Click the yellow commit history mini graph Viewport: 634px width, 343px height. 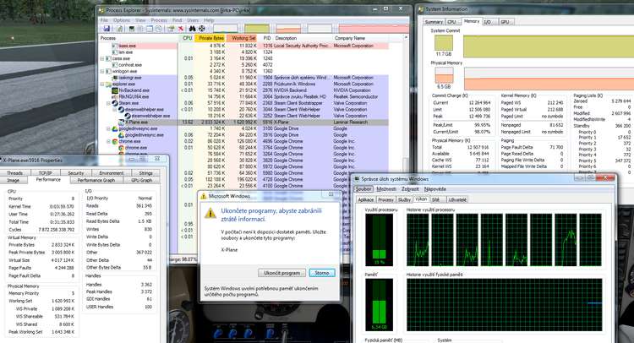(x=257, y=28)
